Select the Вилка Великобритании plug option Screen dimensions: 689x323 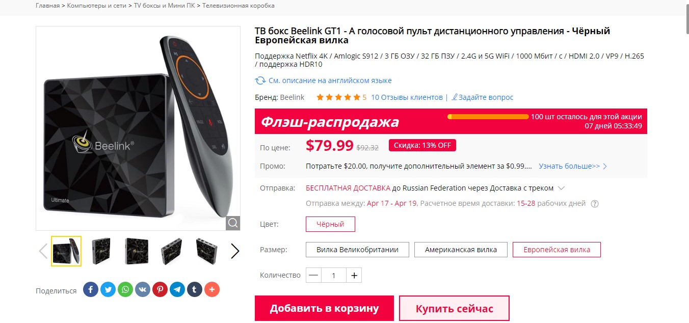click(356, 250)
